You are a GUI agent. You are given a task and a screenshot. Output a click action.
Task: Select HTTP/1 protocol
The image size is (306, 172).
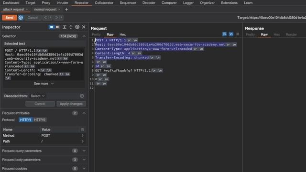pyautogui.click(x=25, y=120)
